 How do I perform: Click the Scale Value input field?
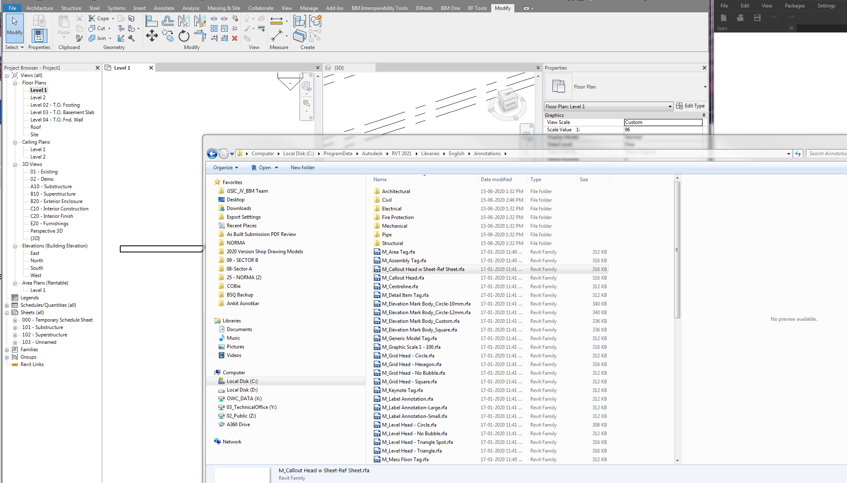pos(663,129)
